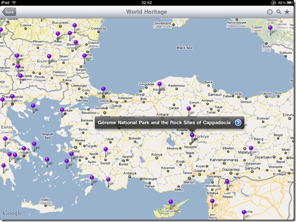The height and width of the screenshot is (222, 296).
Task: Click the Google logo on map
Action: tap(12, 213)
